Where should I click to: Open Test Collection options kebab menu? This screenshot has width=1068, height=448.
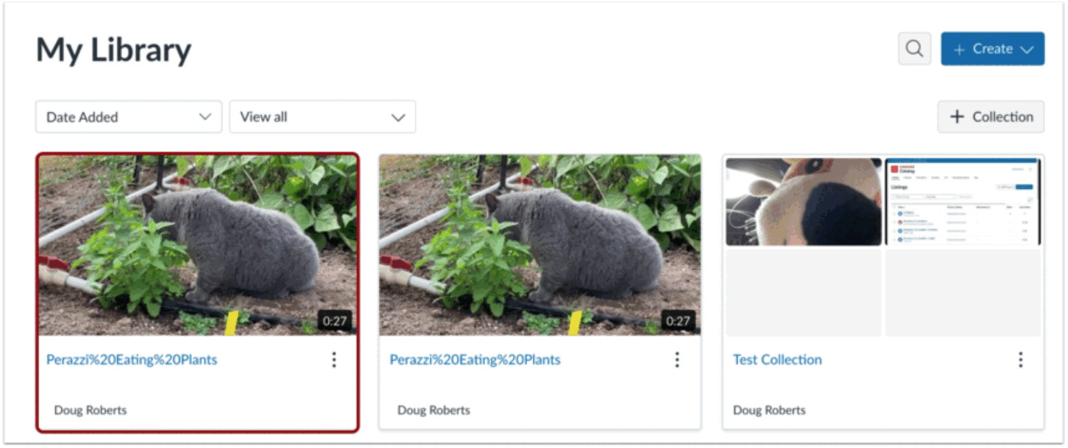coord(1020,360)
